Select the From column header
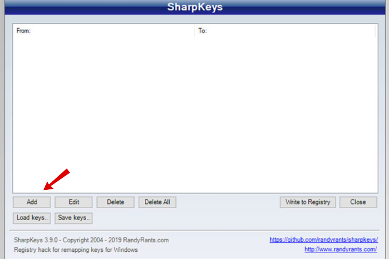 (x=23, y=30)
